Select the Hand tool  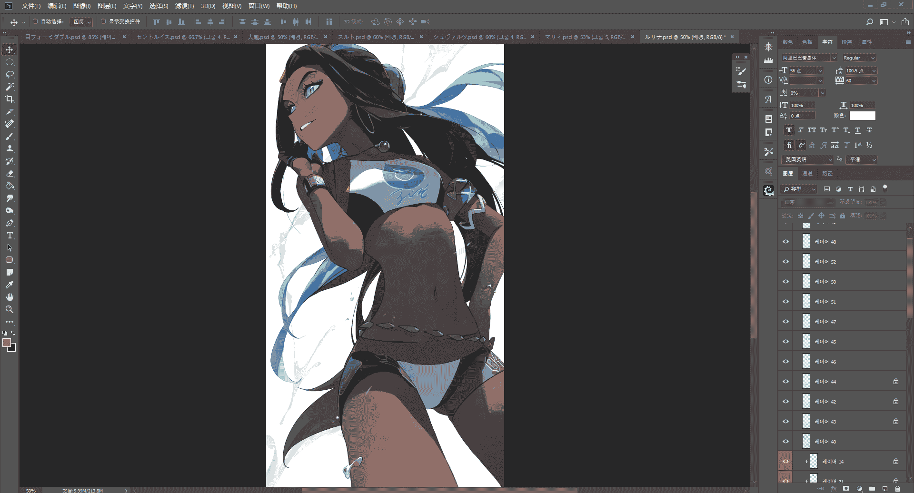coord(10,297)
